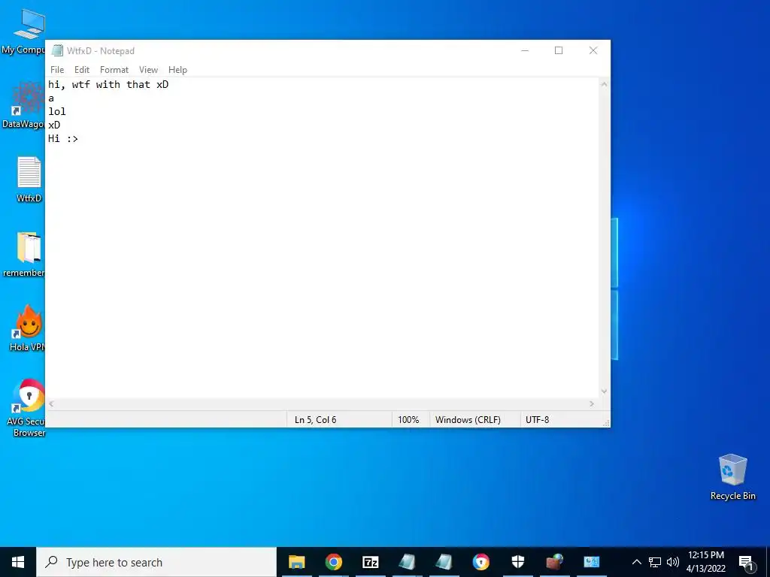Open the rightmost pinned taskbar app
Viewport: 770px width, 577px height.
click(592, 562)
